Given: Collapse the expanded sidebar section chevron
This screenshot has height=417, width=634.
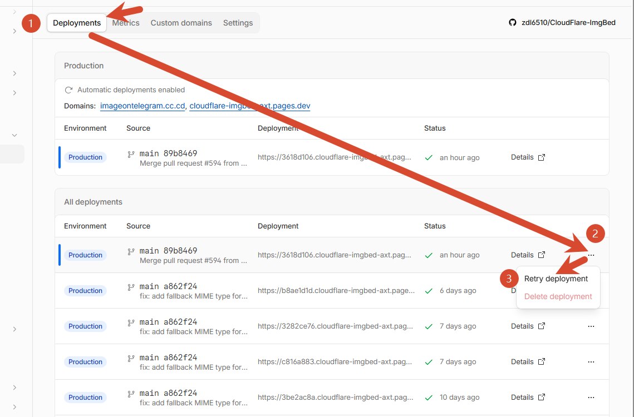Looking at the screenshot, I should pyautogui.click(x=14, y=135).
